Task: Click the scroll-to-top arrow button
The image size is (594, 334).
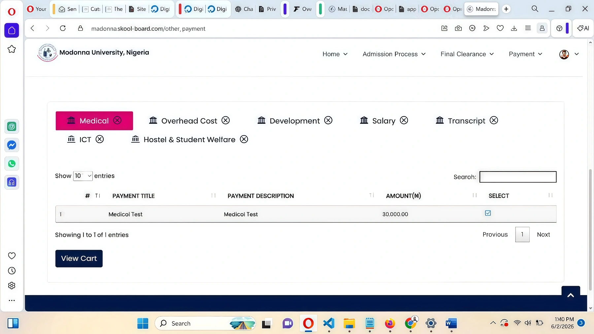Action: click(x=571, y=295)
